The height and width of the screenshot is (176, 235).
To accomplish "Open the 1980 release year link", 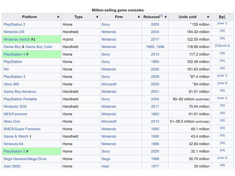I will click(x=155, y=136).
